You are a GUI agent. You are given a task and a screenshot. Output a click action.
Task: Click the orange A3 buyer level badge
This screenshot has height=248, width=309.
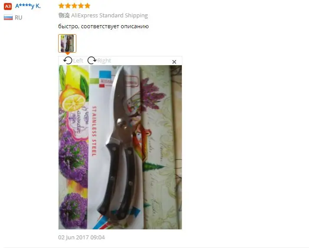[x=8, y=7]
